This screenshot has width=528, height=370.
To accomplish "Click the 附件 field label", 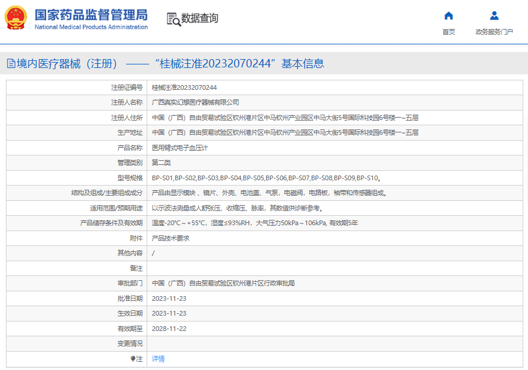I will 137,238.
